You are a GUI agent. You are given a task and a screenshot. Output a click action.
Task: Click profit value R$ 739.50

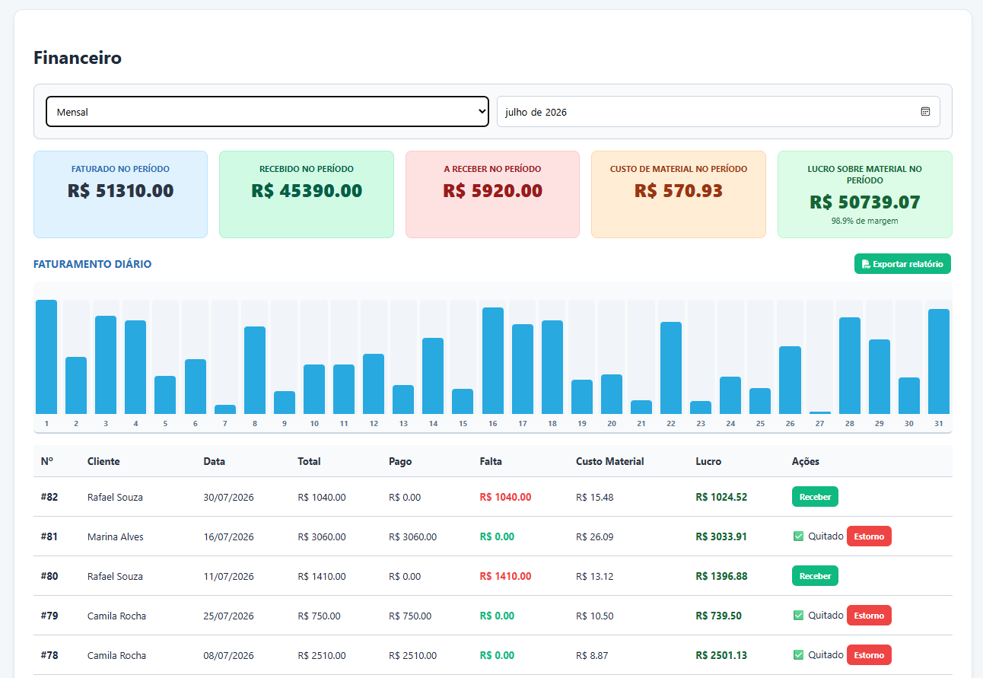pyautogui.click(x=718, y=616)
